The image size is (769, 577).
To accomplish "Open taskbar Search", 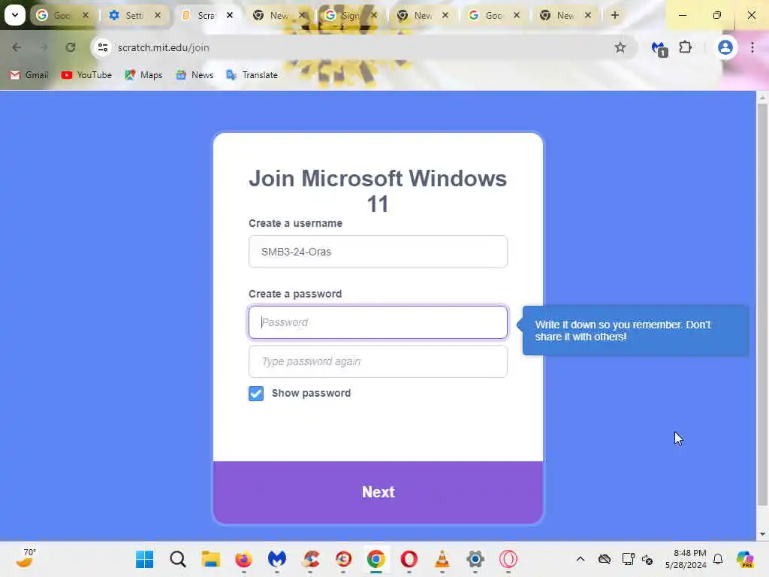I will point(177,559).
